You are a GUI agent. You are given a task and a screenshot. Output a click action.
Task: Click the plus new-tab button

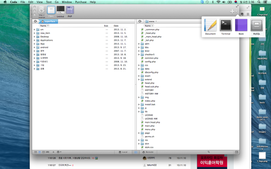tap(233, 12)
